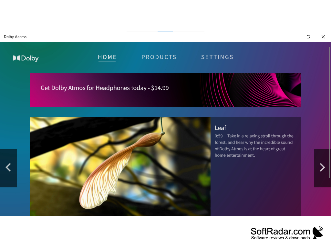
Task: Minimize the Dolby Access window
Action: click(294, 37)
